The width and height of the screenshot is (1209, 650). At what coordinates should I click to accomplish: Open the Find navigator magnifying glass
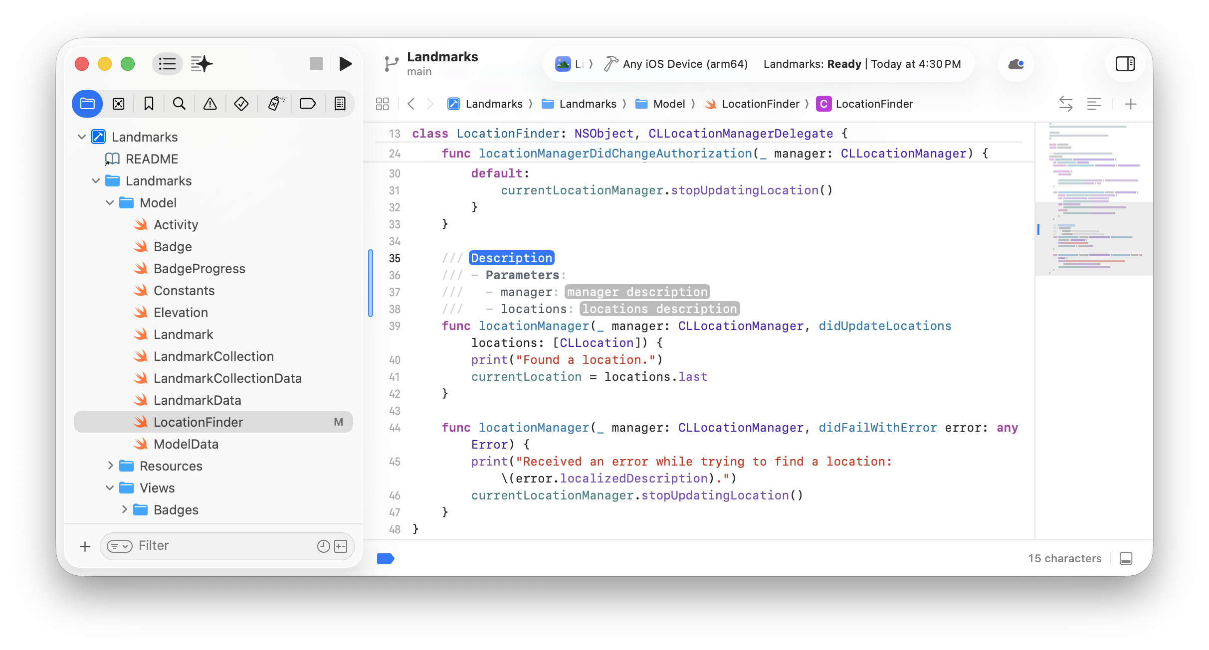179,103
